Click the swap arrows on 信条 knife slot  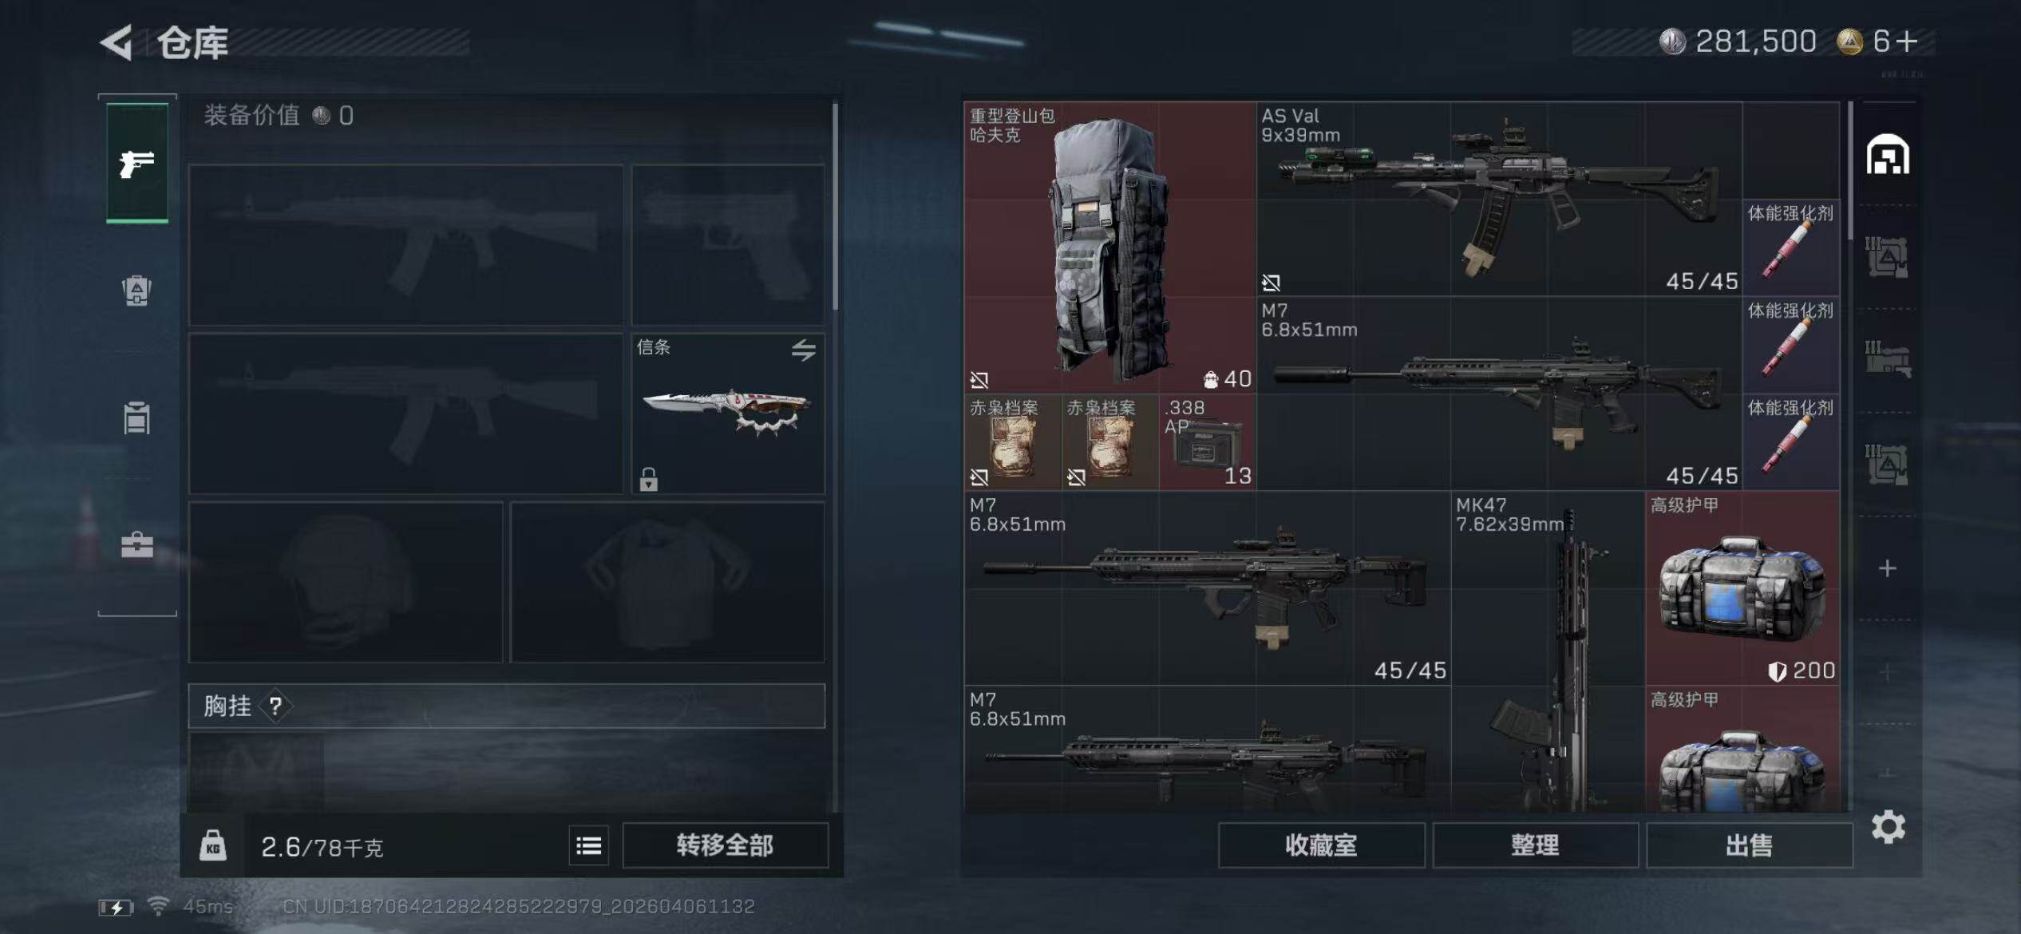[x=804, y=350]
